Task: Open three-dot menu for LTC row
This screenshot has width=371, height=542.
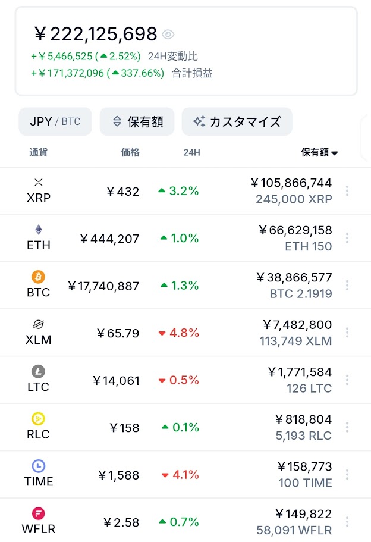Action: [x=347, y=380]
